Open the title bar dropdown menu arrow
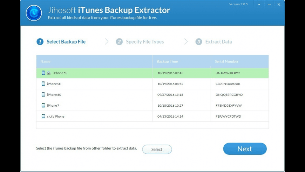 pos(259,5)
